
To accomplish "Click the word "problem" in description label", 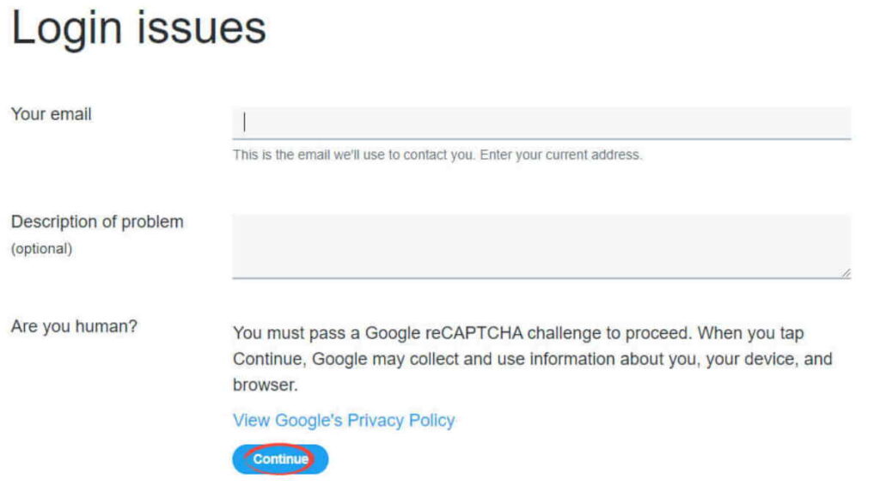I will pos(152,222).
